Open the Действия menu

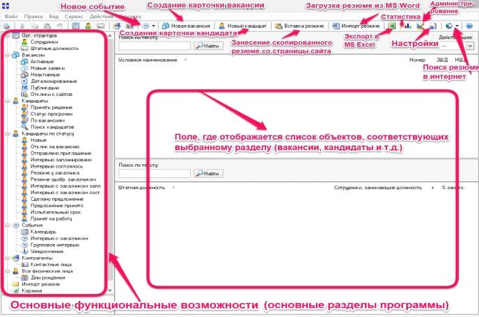[x=101, y=16]
